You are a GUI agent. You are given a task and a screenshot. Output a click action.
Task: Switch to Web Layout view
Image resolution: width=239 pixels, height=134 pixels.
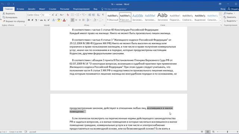213,132
